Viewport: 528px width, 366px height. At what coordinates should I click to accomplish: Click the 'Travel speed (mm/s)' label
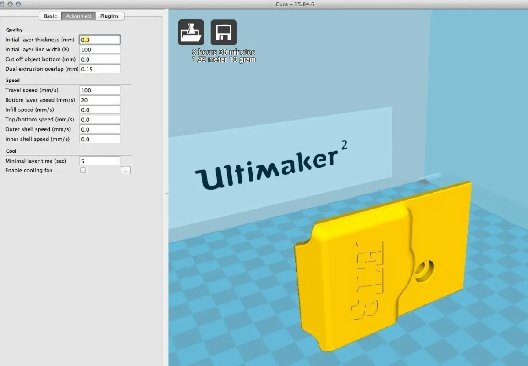point(32,90)
